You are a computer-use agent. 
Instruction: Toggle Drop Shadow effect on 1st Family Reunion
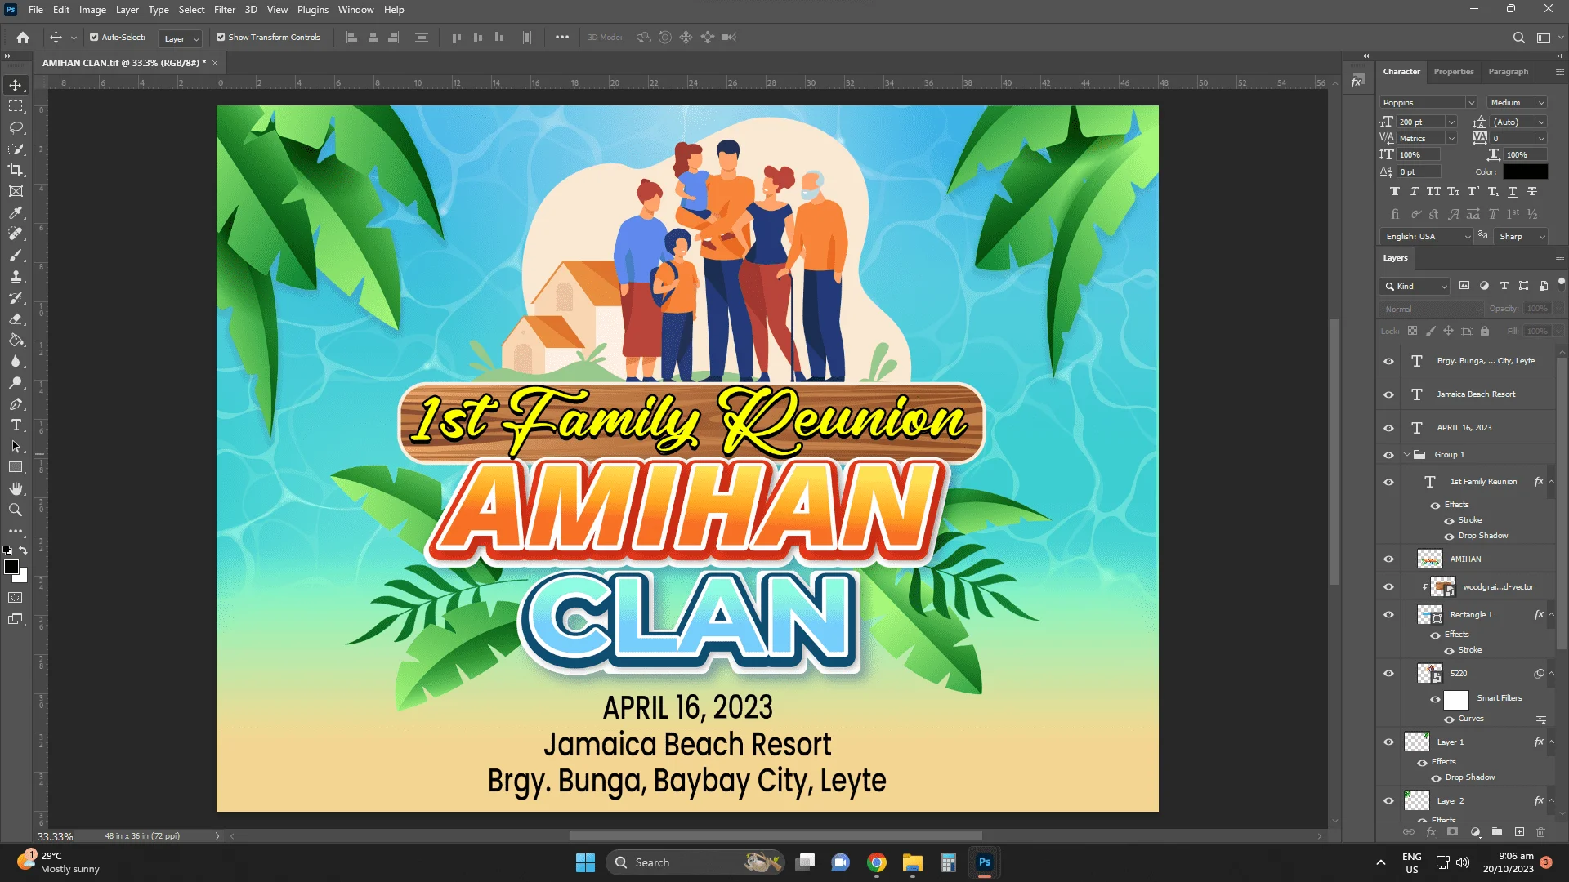click(1449, 537)
